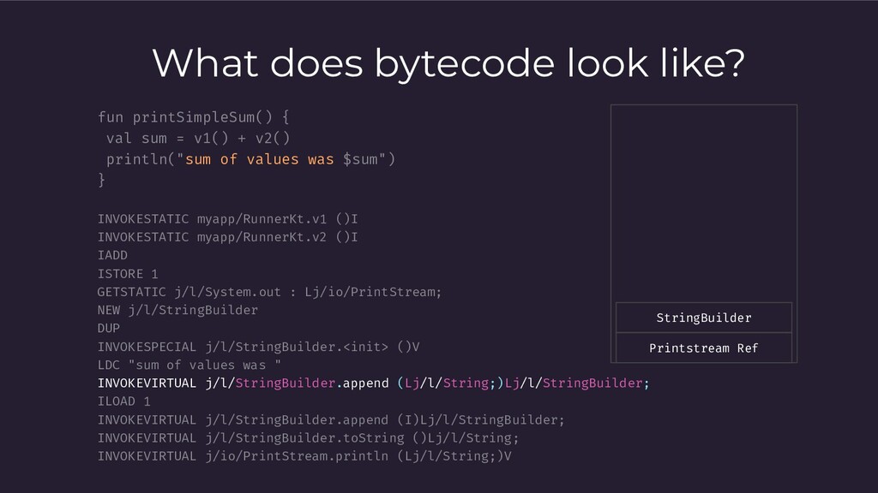Click the closing brace of printSimpleSum

coord(101,180)
